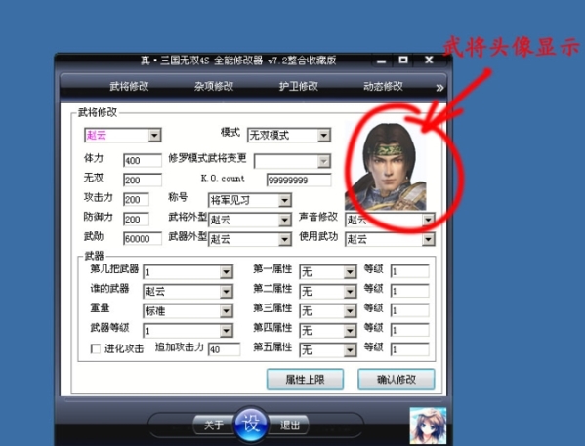This screenshot has height=446, width=585.
Task: Switch to the 武将修改 tab
Action: point(129,87)
